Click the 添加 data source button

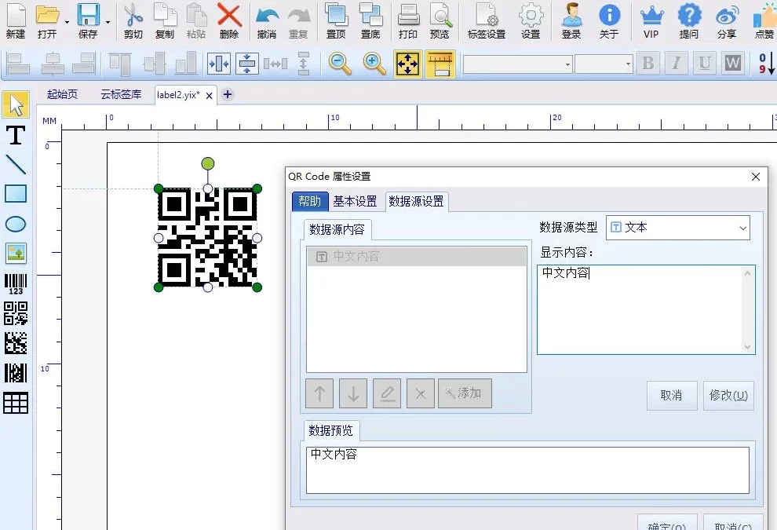(x=465, y=393)
